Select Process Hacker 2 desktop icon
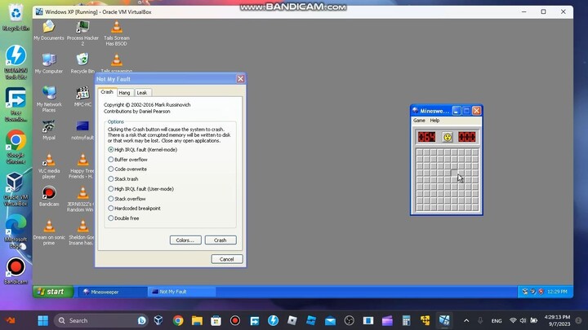588x330 pixels. [82, 33]
